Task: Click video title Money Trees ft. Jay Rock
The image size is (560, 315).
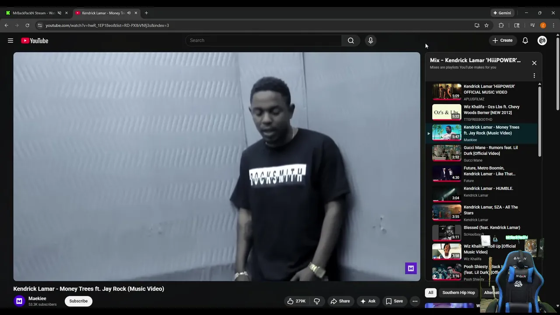Action: 88,289
